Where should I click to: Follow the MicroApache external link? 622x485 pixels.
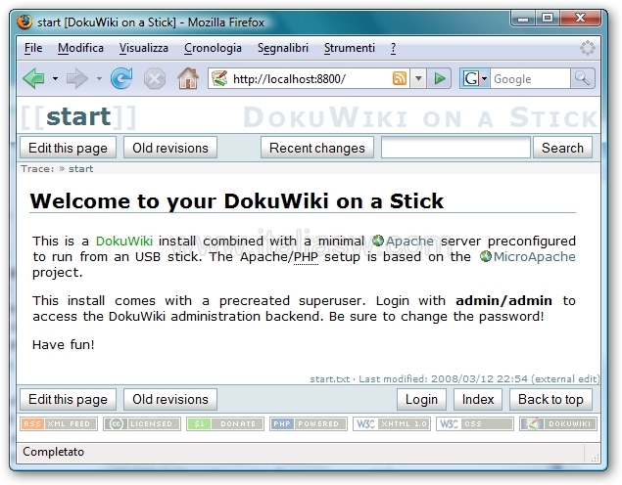(528, 256)
